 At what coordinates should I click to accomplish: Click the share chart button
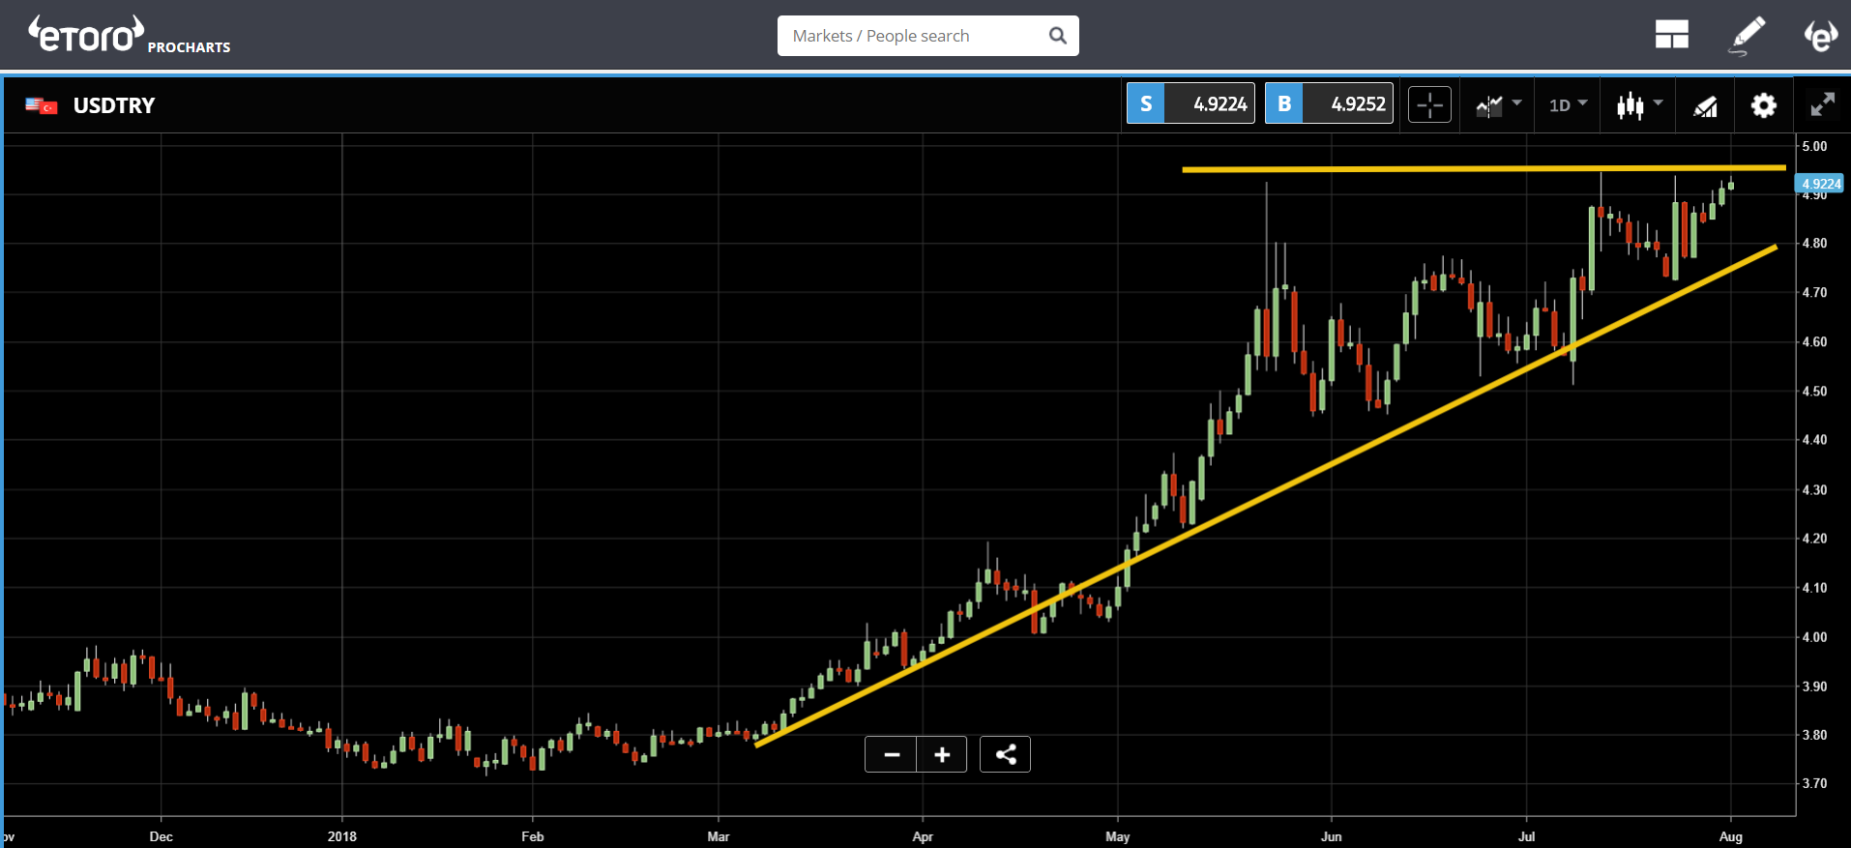1005,754
